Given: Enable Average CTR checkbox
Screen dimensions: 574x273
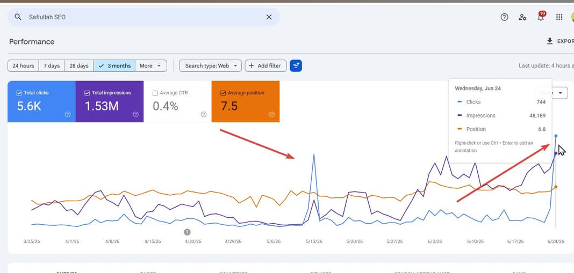Looking at the screenshot, I should point(155,93).
